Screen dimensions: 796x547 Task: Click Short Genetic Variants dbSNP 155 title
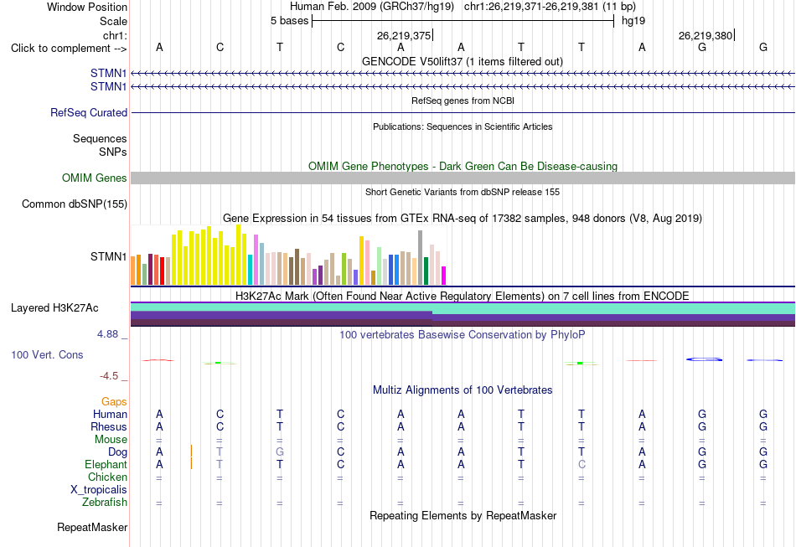[462, 192]
